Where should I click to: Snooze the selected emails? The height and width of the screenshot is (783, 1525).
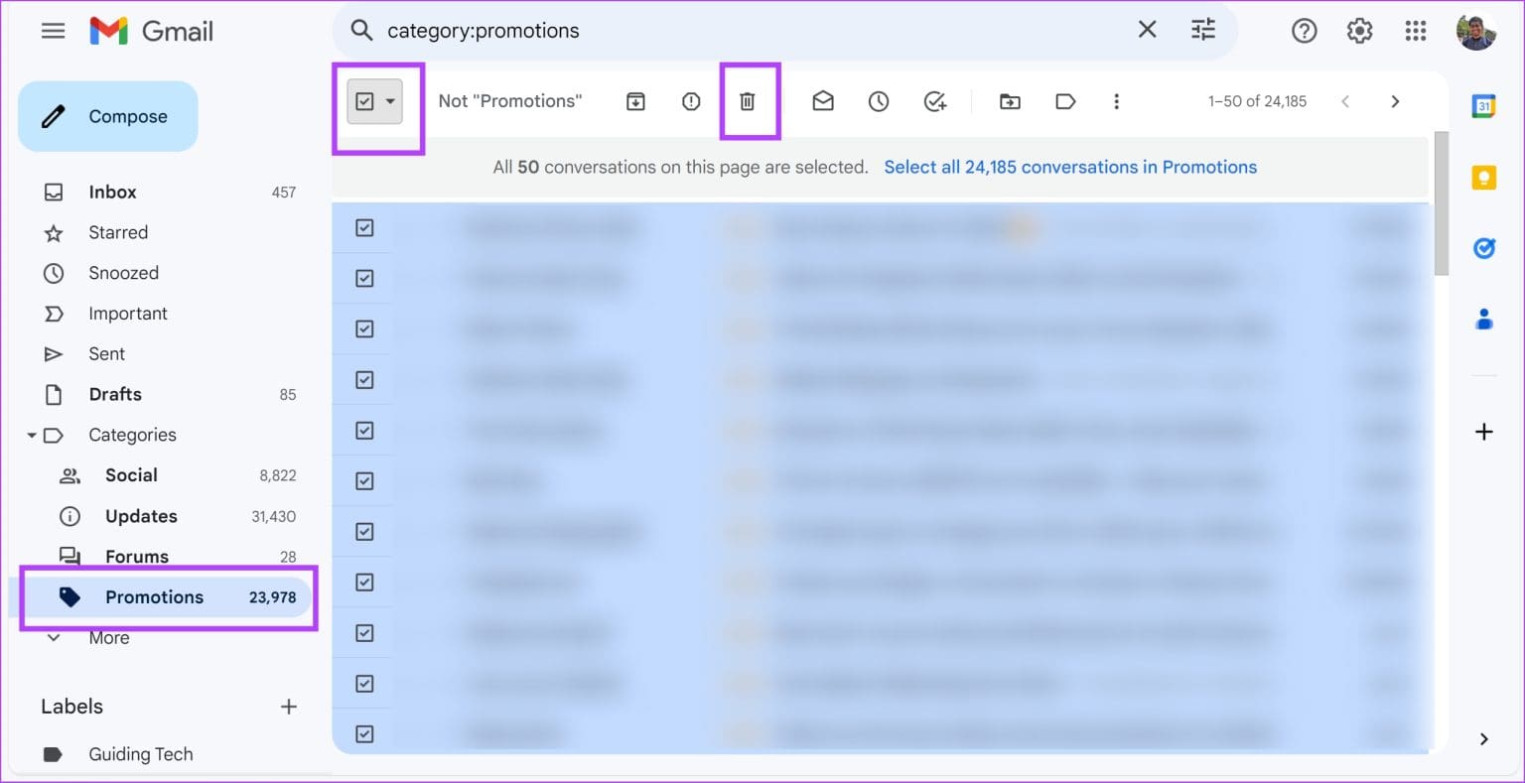click(878, 100)
